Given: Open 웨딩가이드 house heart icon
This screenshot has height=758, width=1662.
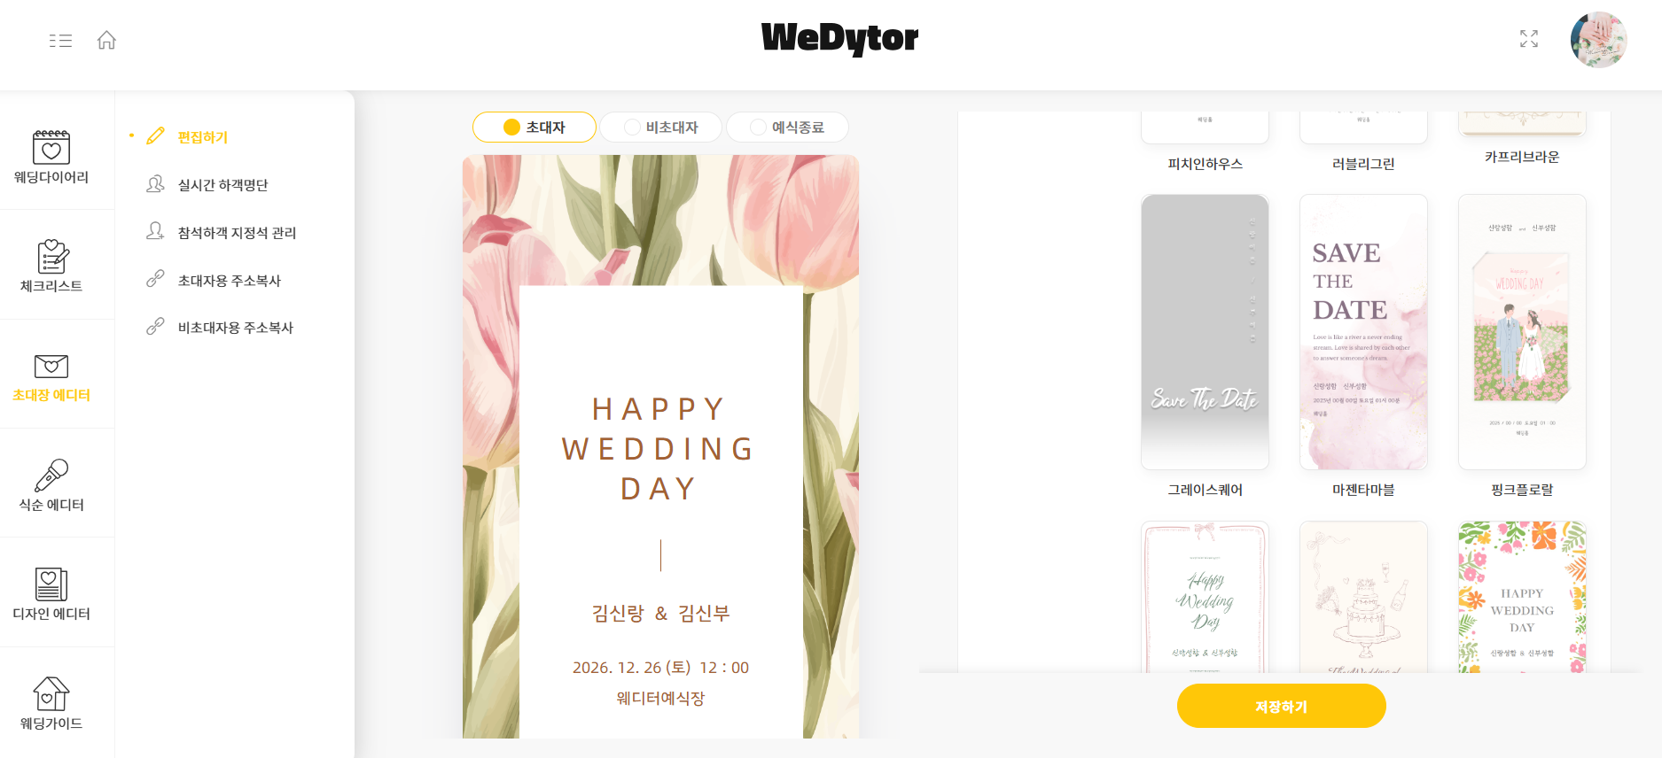Looking at the screenshot, I should click(51, 693).
